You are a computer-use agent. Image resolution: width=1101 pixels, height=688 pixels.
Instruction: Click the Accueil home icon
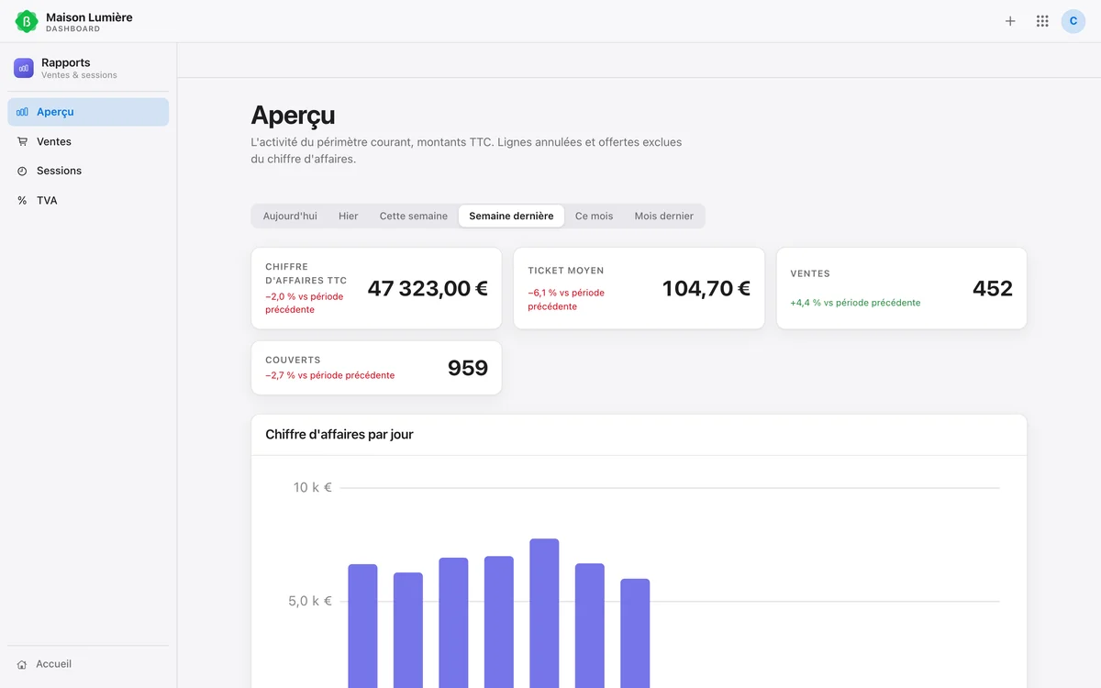(22, 664)
